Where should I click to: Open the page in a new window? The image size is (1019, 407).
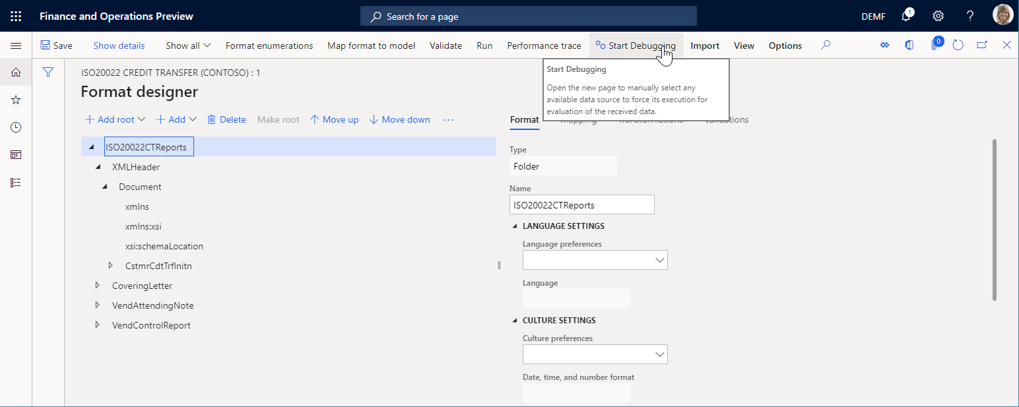pyautogui.click(x=981, y=45)
